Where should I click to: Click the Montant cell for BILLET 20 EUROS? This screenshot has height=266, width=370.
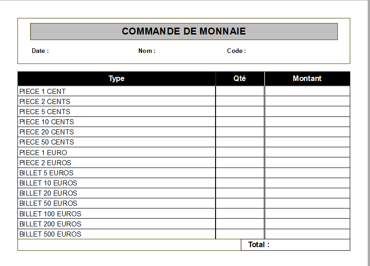(x=307, y=193)
